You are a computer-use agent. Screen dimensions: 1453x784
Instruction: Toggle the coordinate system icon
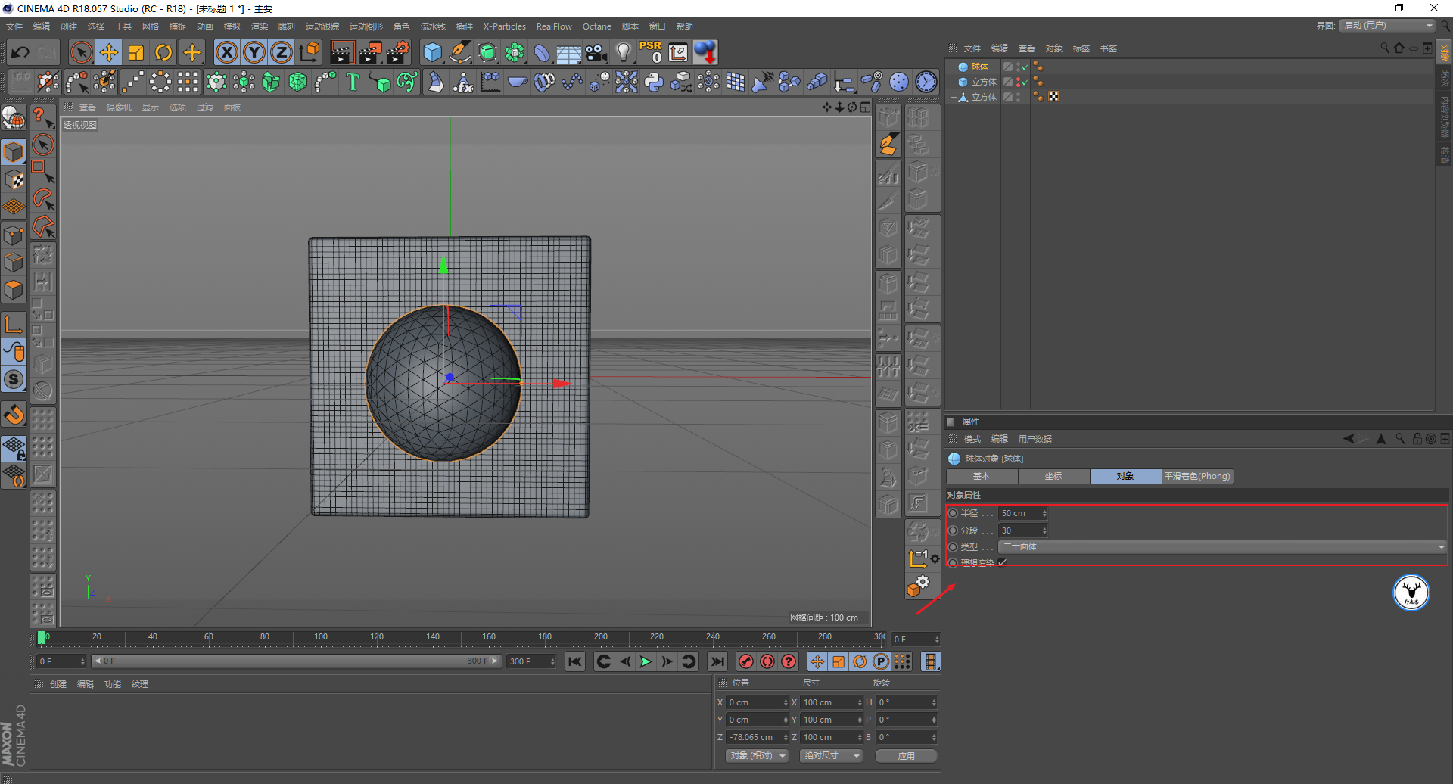tap(310, 52)
